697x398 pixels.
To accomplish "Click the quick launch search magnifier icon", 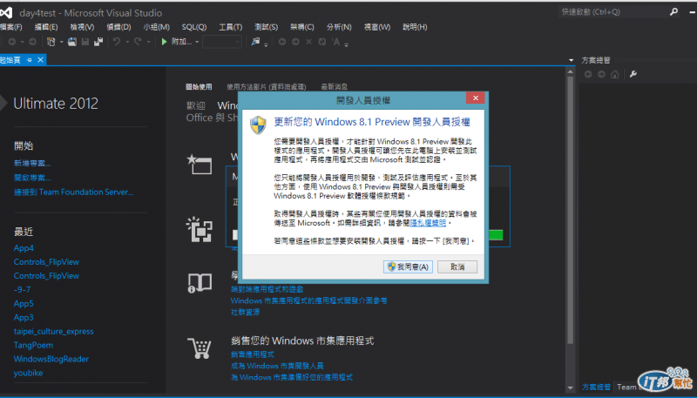I will tap(673, 12).
